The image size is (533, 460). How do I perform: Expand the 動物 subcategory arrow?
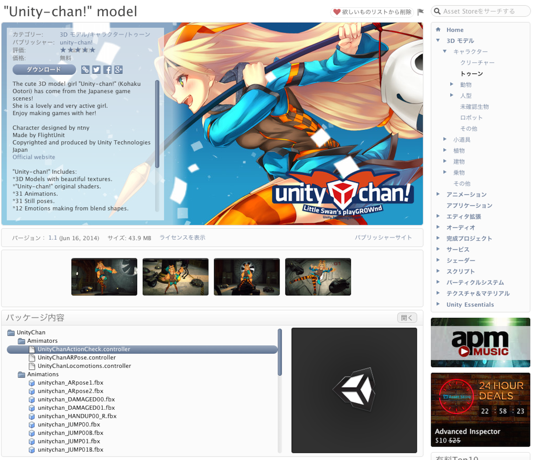[452, 84]
